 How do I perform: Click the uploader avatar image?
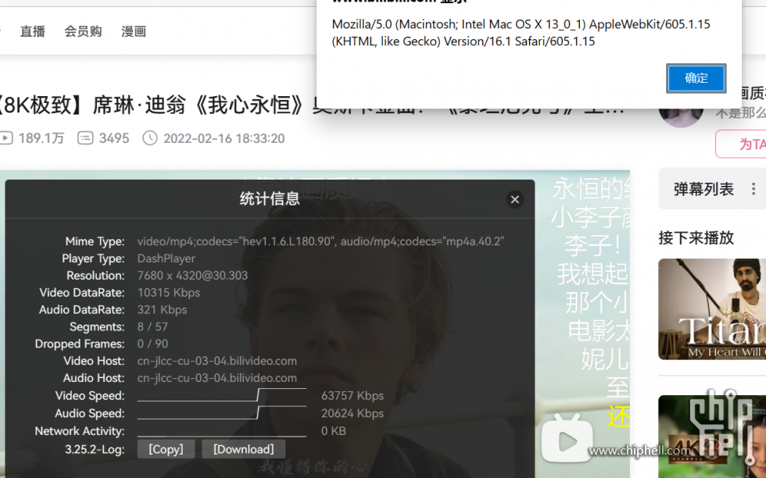coord(681,117)
